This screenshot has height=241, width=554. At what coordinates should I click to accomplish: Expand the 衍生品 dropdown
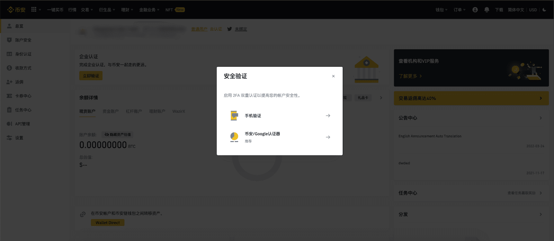pyautogui.click(x=107, y=10)
